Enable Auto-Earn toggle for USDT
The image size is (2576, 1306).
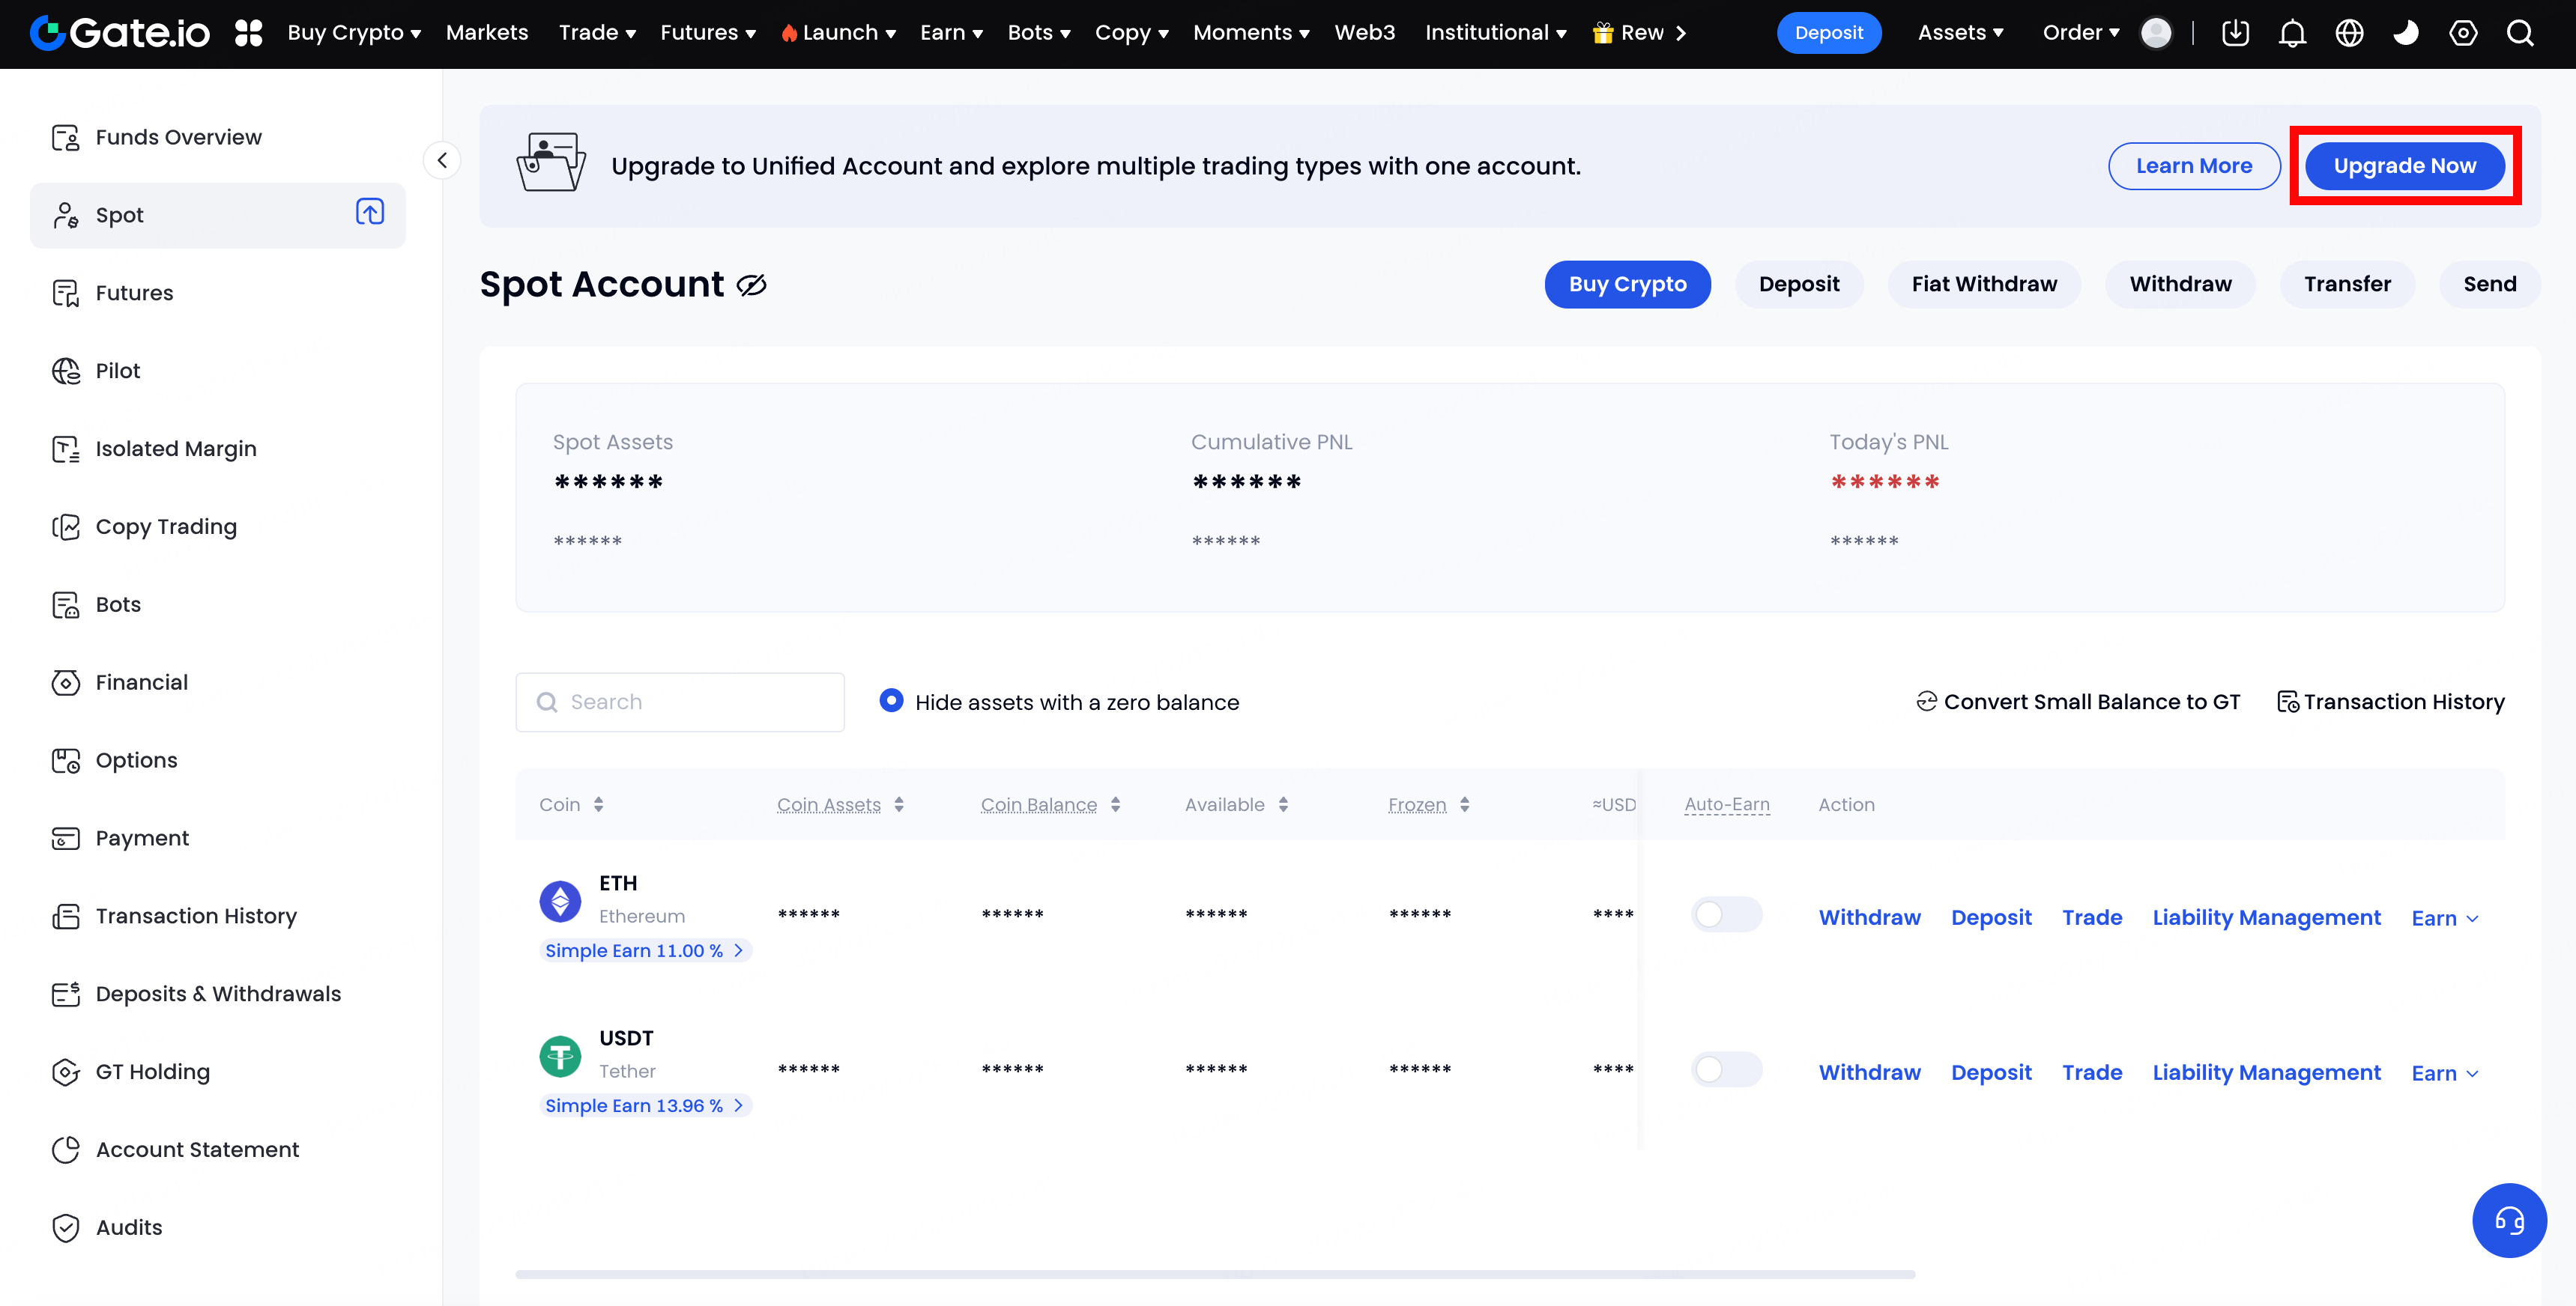click(x=1726, y=1070)
